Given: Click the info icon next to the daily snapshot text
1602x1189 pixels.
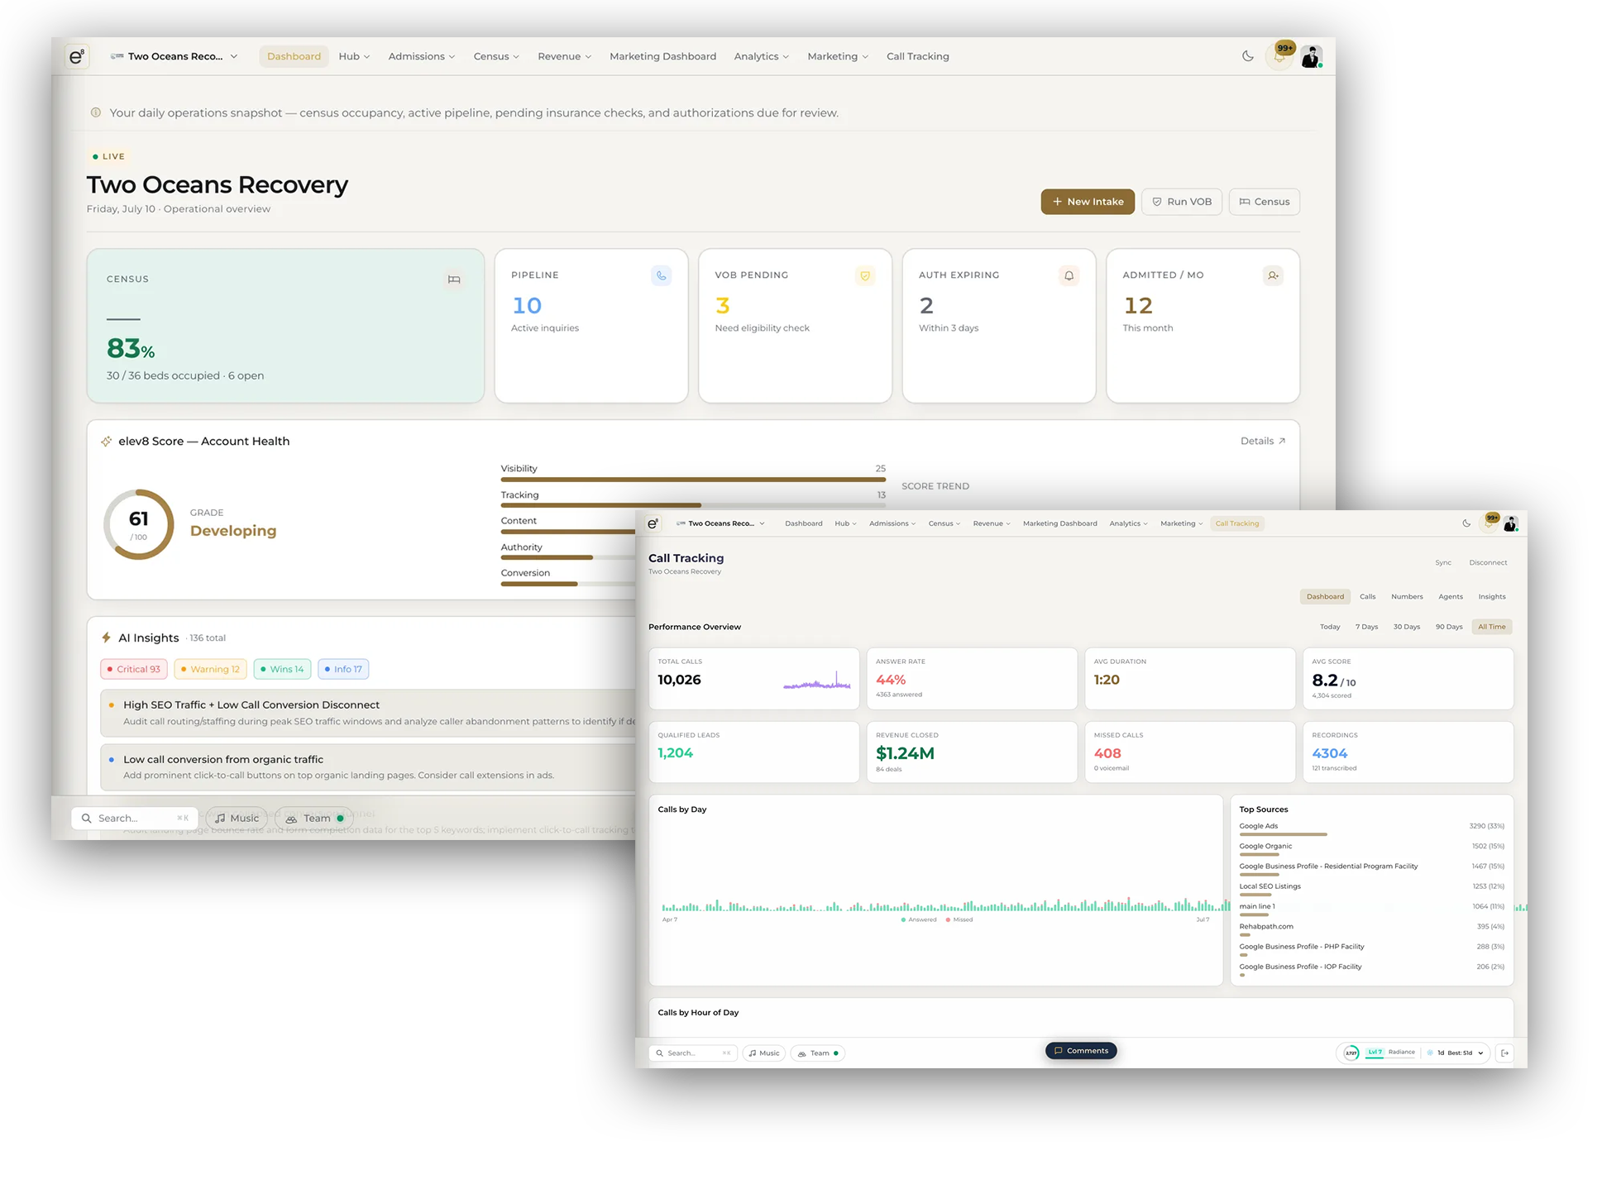Looking at the screenshot, I should pos(96,112).
